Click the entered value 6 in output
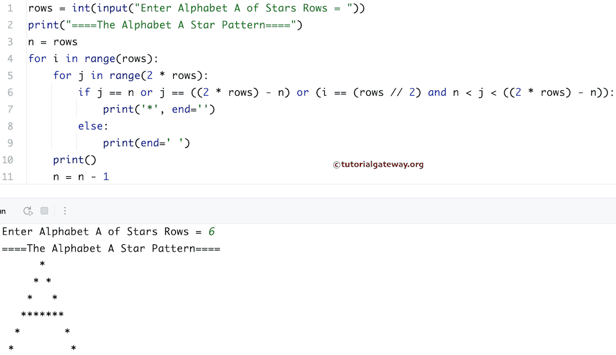This screenshot has width=616, height=355. (x=213, y=231)
